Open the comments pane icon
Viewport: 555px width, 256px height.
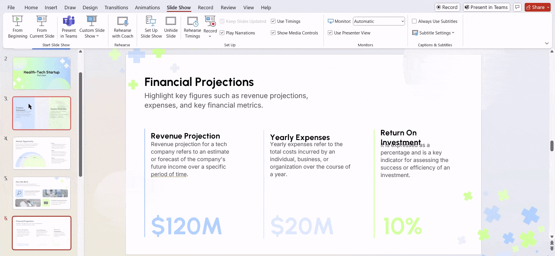coord(517,7)
